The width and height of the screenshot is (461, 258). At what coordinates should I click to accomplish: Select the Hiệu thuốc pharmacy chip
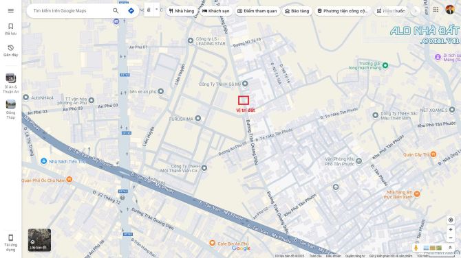[x=391, y=11]
